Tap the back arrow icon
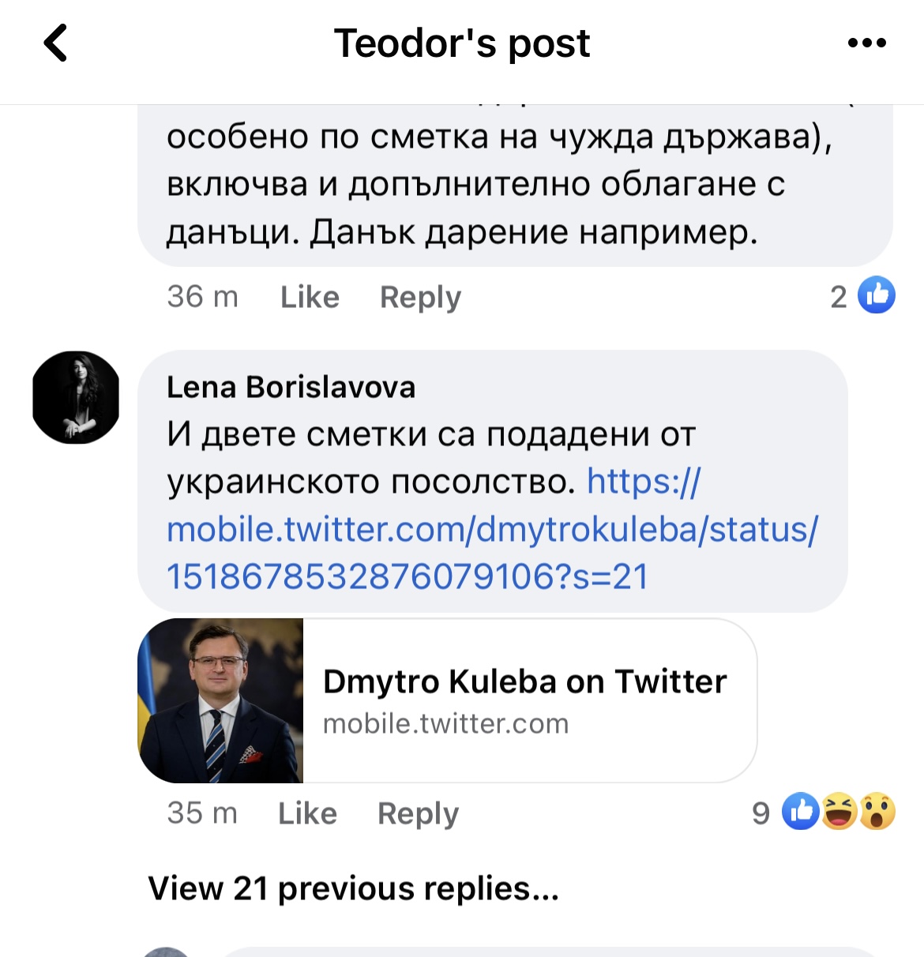Screen dimensions: 924x957 point(55,43)
